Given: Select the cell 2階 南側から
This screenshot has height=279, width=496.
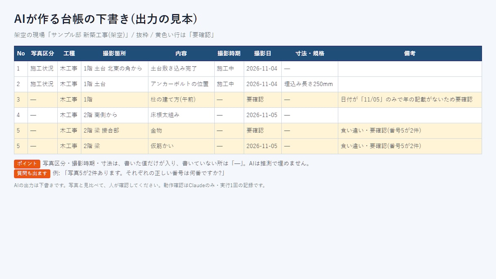Looking at the screenshot, I should (115, 115).
